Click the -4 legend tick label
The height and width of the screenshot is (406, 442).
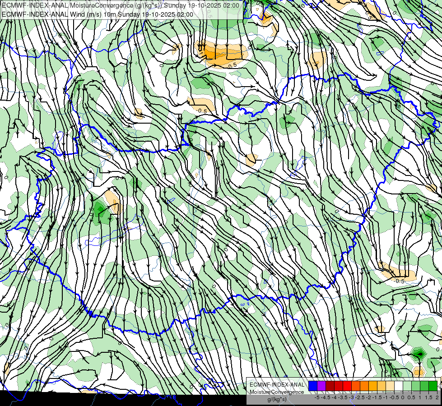point(334,397)
